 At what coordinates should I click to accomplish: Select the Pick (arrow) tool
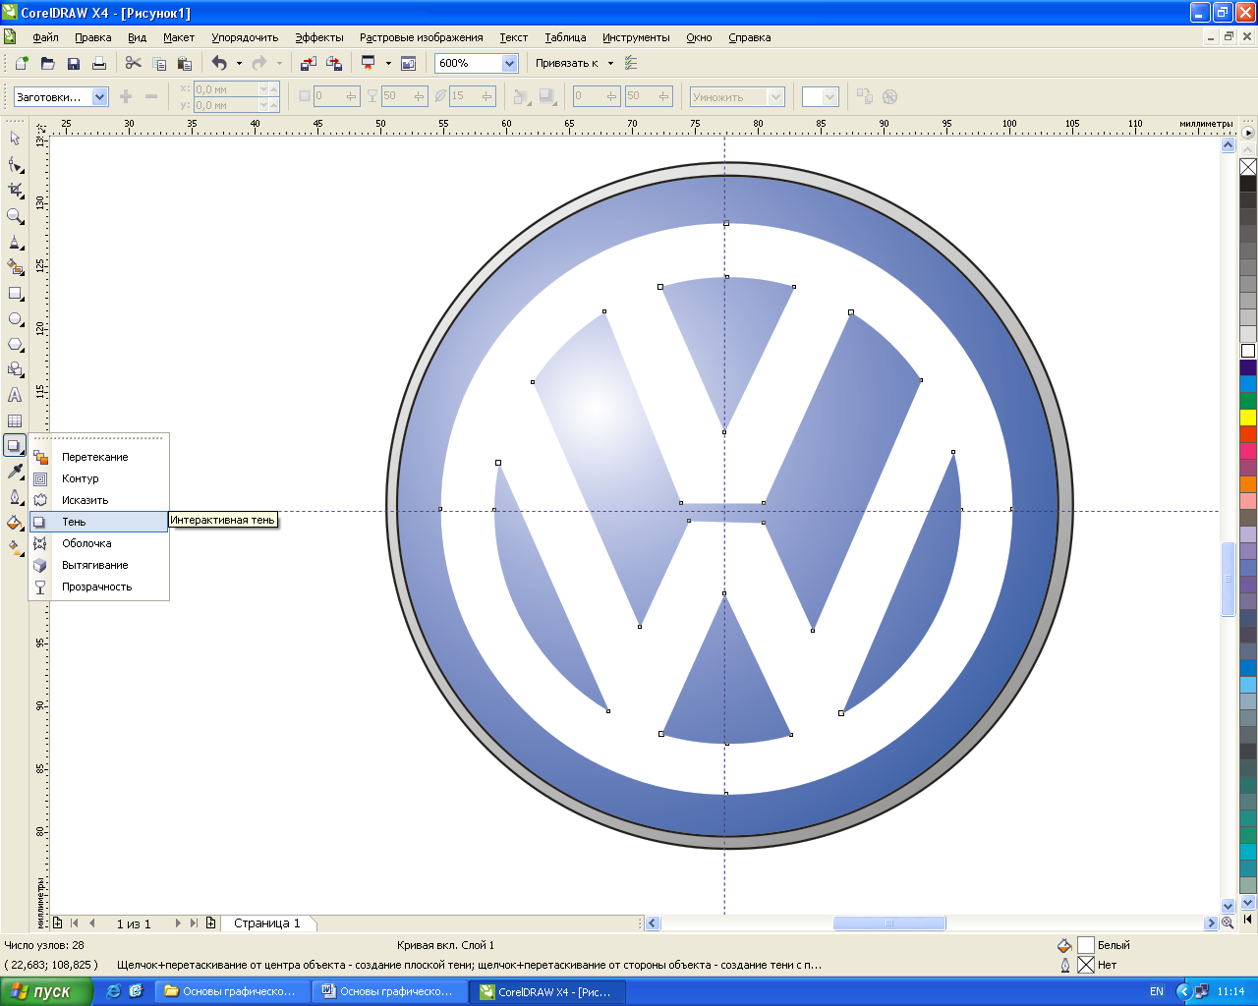coord(15,139)
